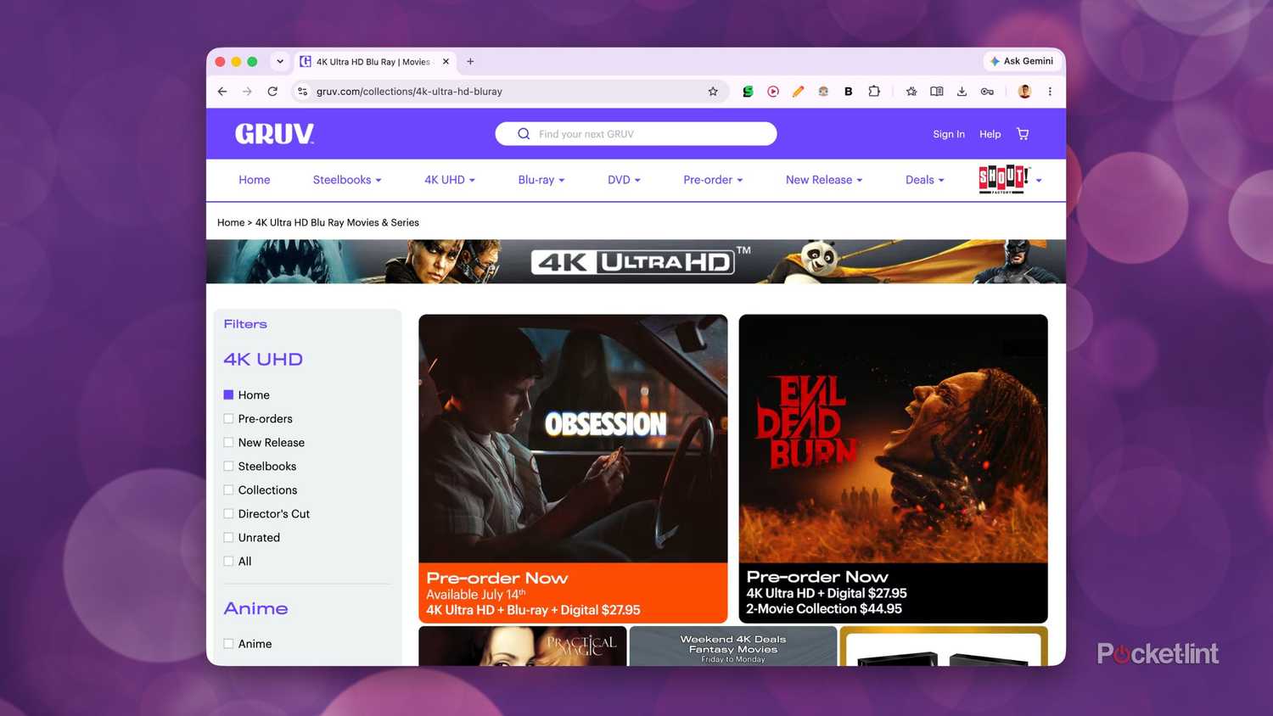This screenshot has width=1273, height=716.
Task: Click the Ask Gemini button
Action: coord(1022,61)
